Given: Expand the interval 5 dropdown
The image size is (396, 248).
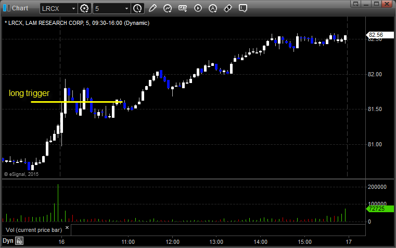Looking at the screenshot, I should tap(126, 8).
